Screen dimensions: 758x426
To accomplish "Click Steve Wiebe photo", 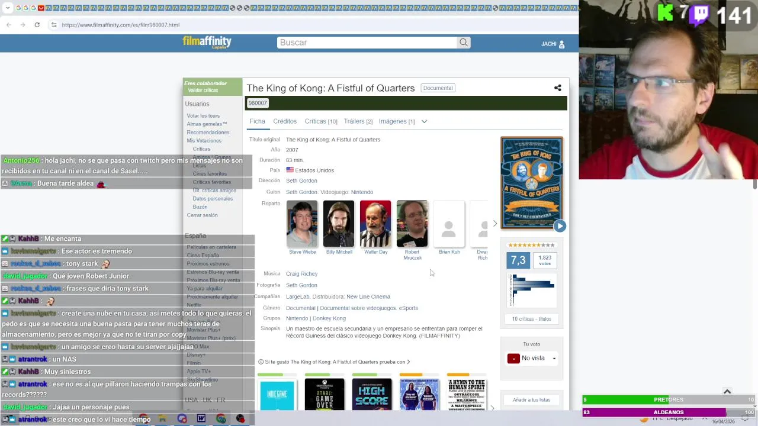I will coord(302,224).
